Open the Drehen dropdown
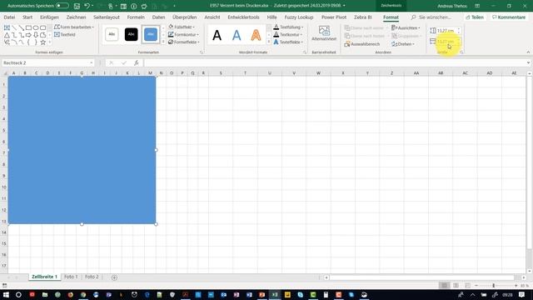The width and height of the screenshot is (533, 300). tap(403, 44)
